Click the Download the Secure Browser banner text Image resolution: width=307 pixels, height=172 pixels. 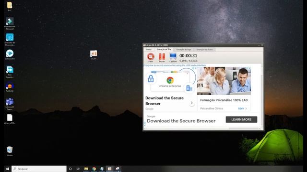pyautogui.click(x=181, y=121)
